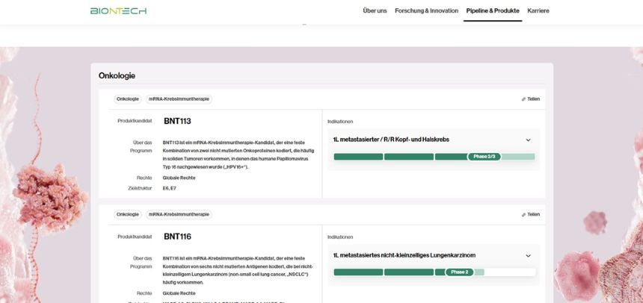Screen dimensions: 643x303
Task: Expand the Kopf- und Halskrebs indication
Action: (528, 140)
